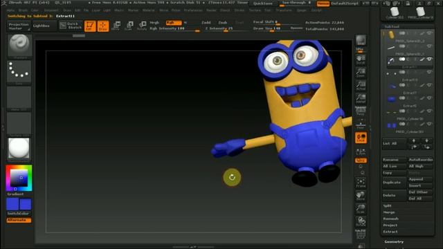Open the current brush thumbnail
The image size is (443, 249).
coord(19,46)
